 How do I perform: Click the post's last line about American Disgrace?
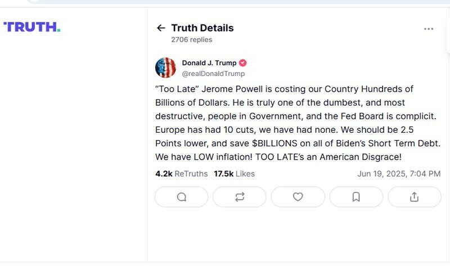point(278,157)
